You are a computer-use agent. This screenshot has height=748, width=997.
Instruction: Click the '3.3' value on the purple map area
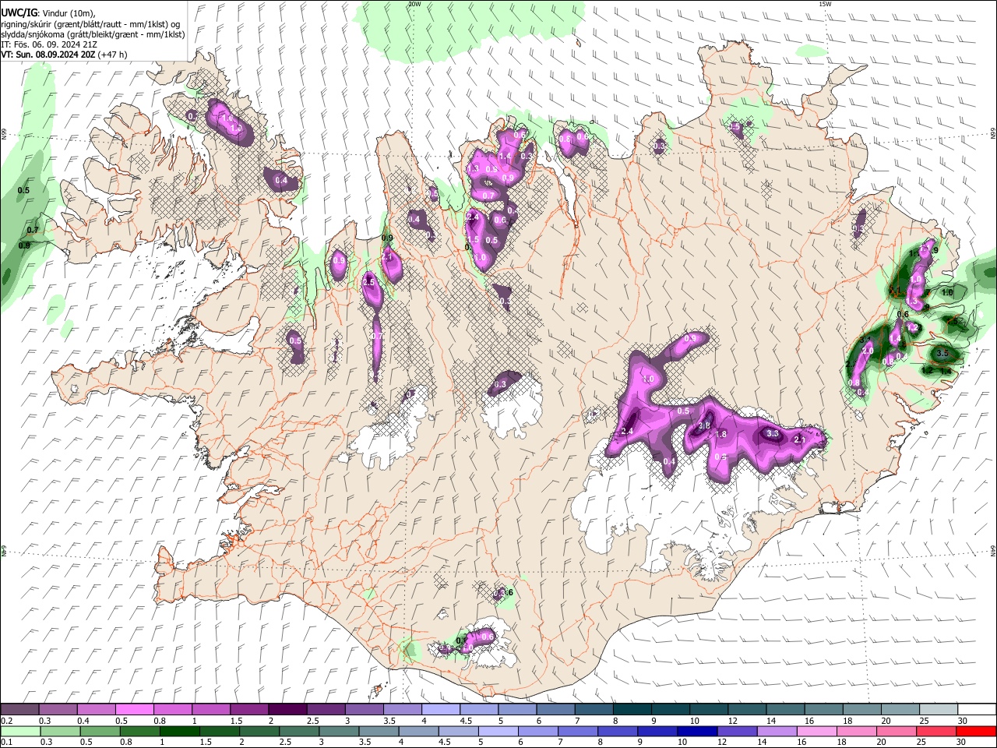click(773, 433)
